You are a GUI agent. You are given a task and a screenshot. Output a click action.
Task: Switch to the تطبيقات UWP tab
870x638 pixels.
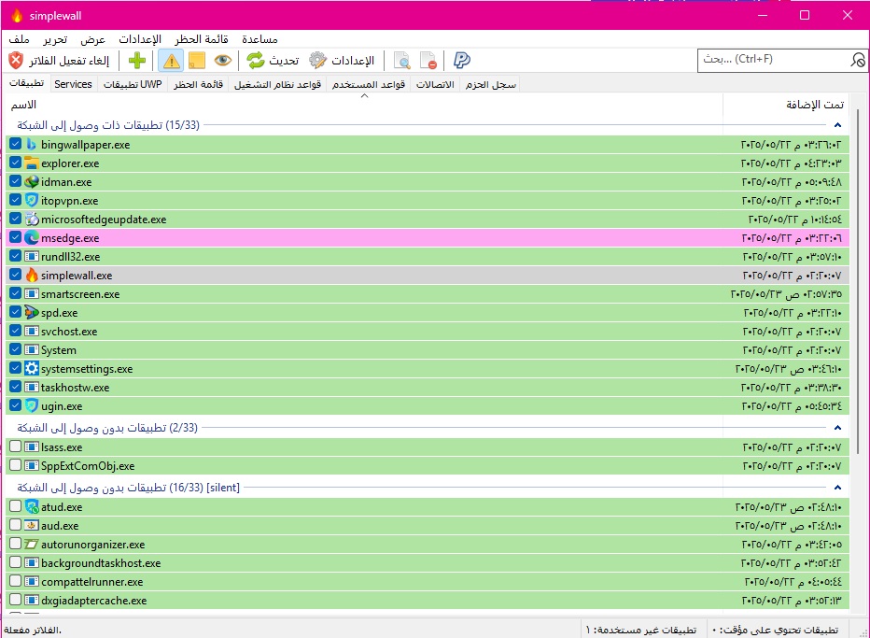coord(133,84)
